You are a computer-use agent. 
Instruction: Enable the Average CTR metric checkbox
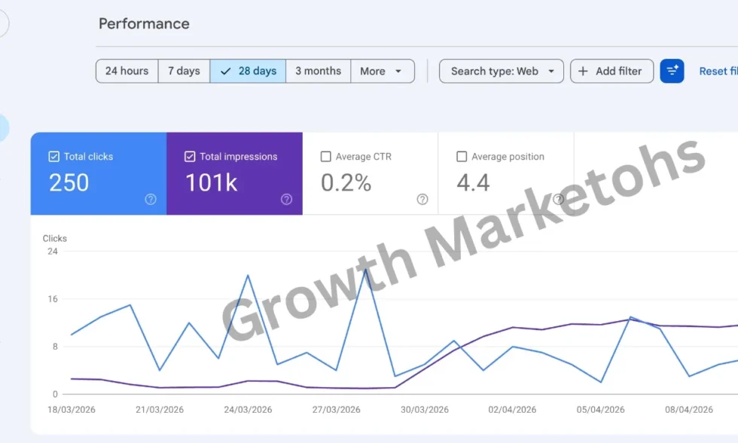click(325, 157)
